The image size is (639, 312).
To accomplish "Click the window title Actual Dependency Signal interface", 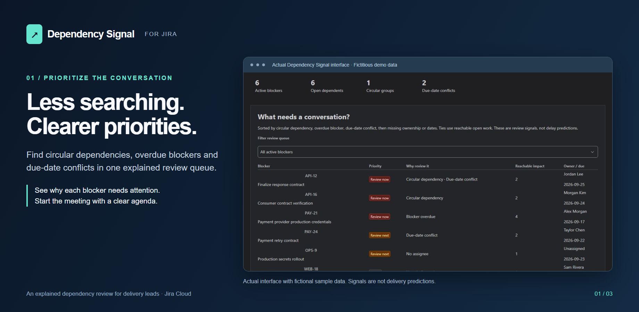I will coord(310,65).
